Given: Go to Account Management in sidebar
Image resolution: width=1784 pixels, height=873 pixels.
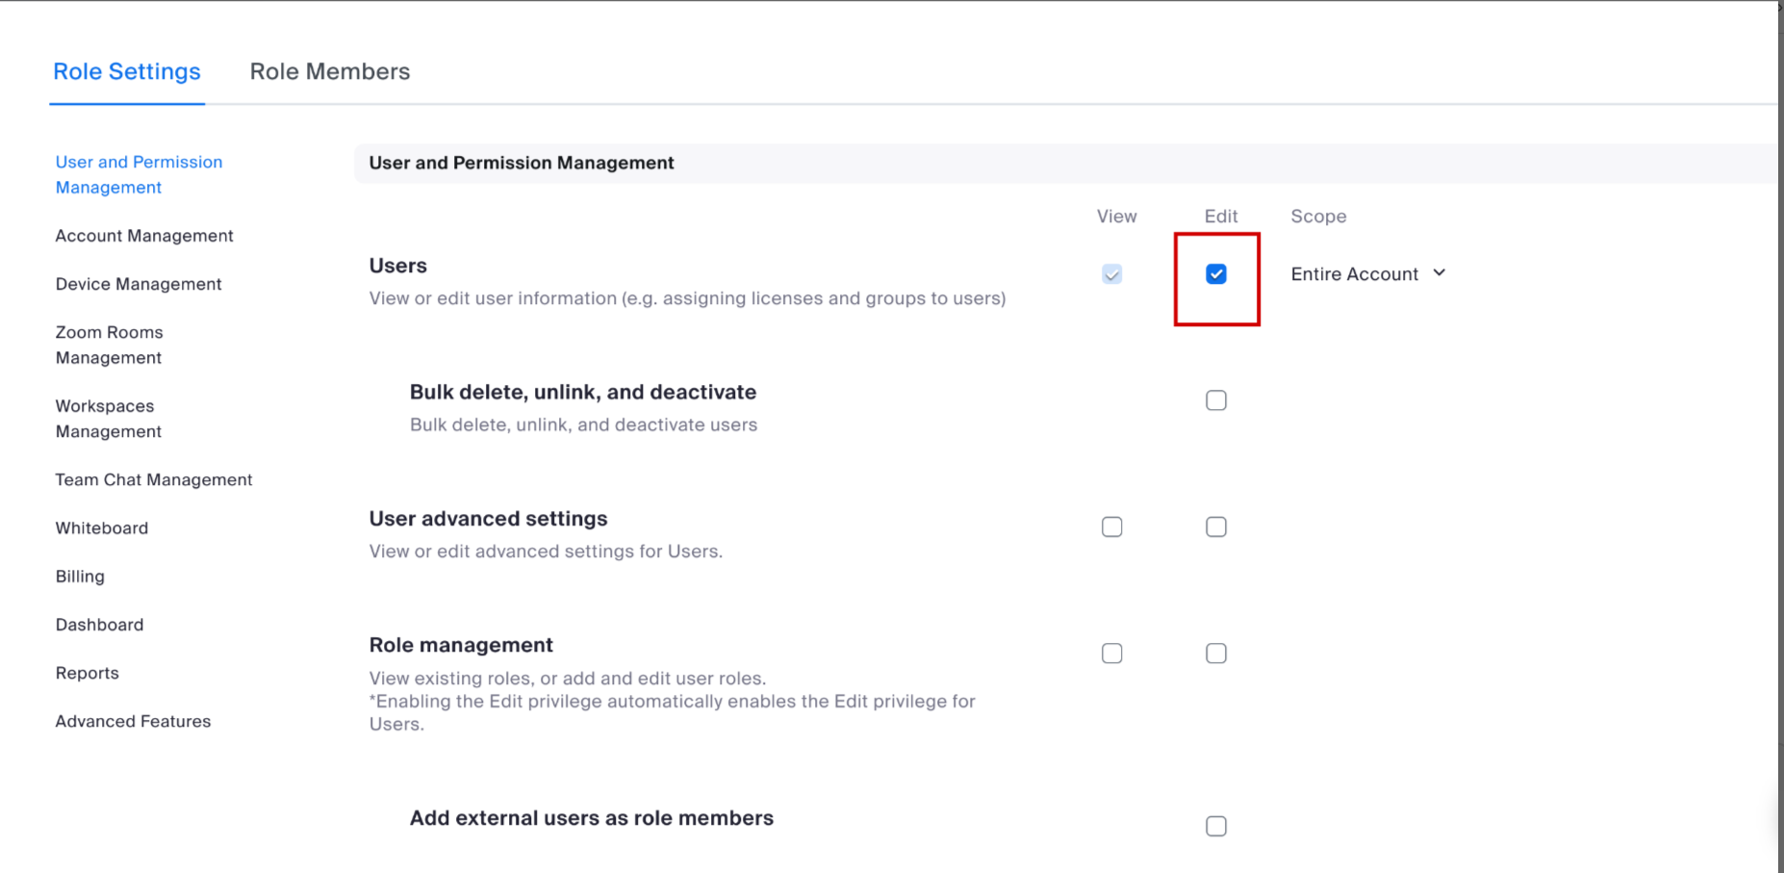Looking at the screenshot, I should 144,236.
